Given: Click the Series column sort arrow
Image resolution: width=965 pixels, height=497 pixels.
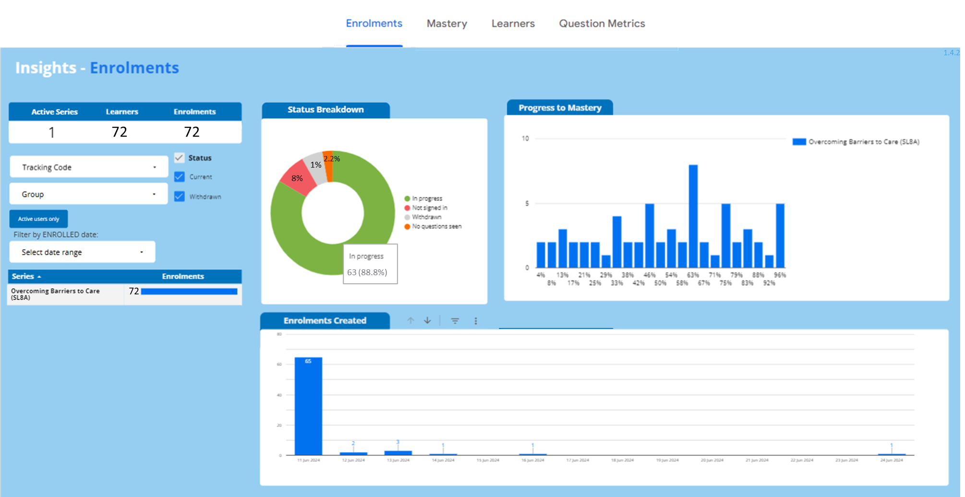Looking at the screenshot, I should pos(39,277).
